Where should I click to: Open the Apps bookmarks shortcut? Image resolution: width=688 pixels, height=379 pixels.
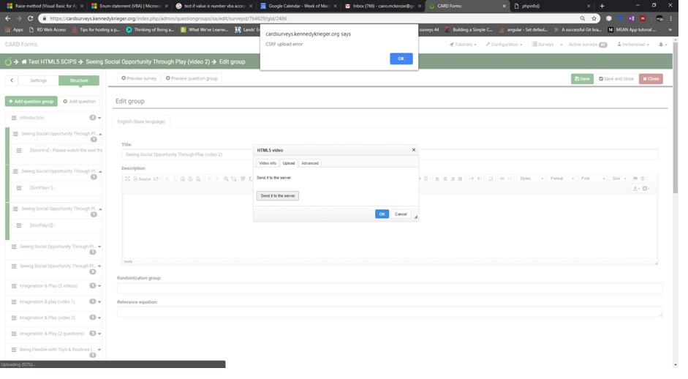click(14, 30)
